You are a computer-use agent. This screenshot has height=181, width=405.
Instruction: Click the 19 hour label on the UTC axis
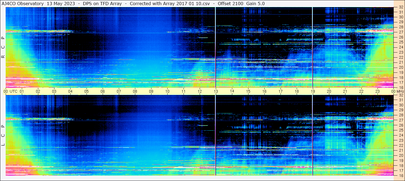313,91
